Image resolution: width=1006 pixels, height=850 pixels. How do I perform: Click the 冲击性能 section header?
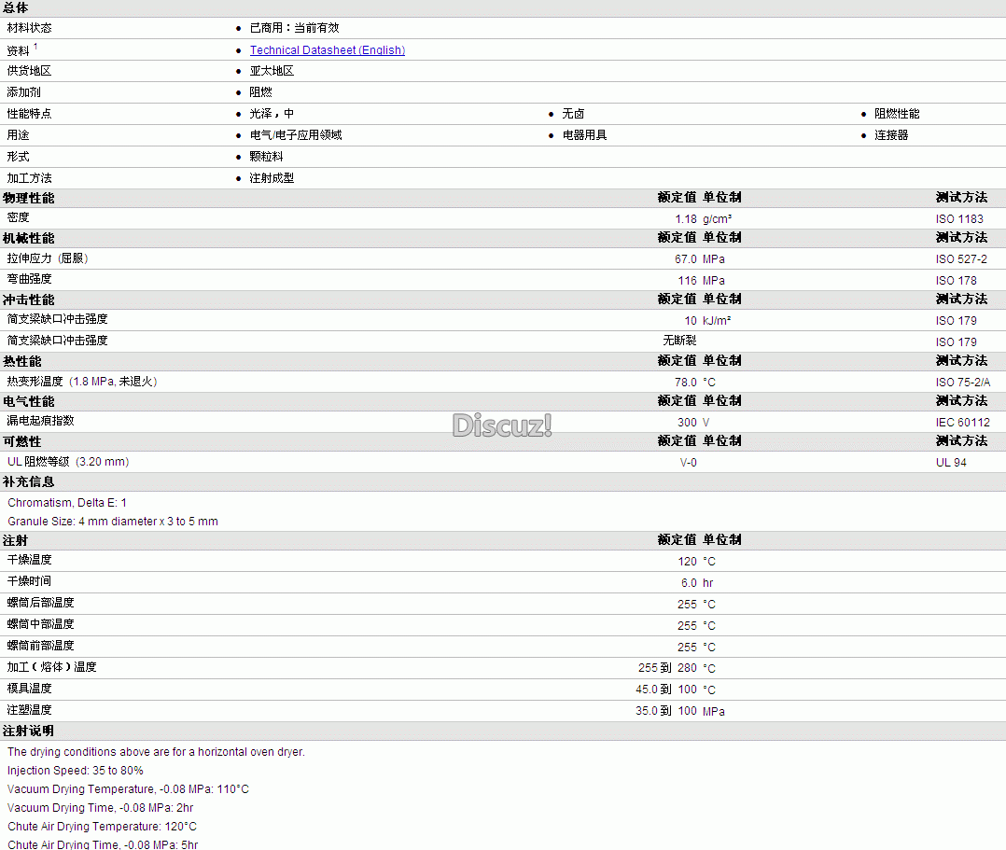point(29,300)
